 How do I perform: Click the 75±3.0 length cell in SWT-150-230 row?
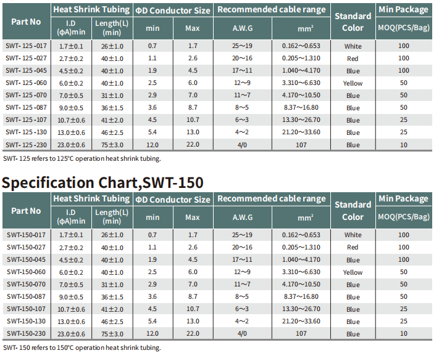click(x=112, y=334)
